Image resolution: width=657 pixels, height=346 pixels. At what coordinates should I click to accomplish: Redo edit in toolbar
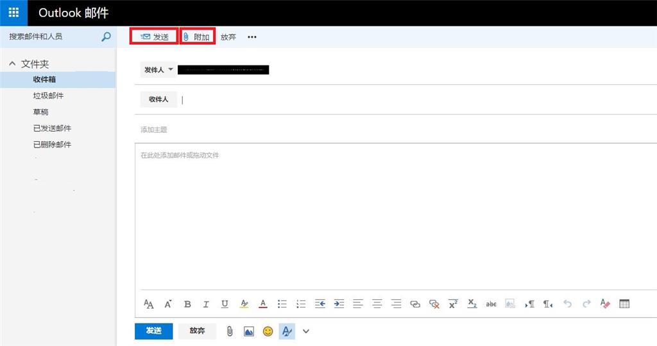coord(586,304)
